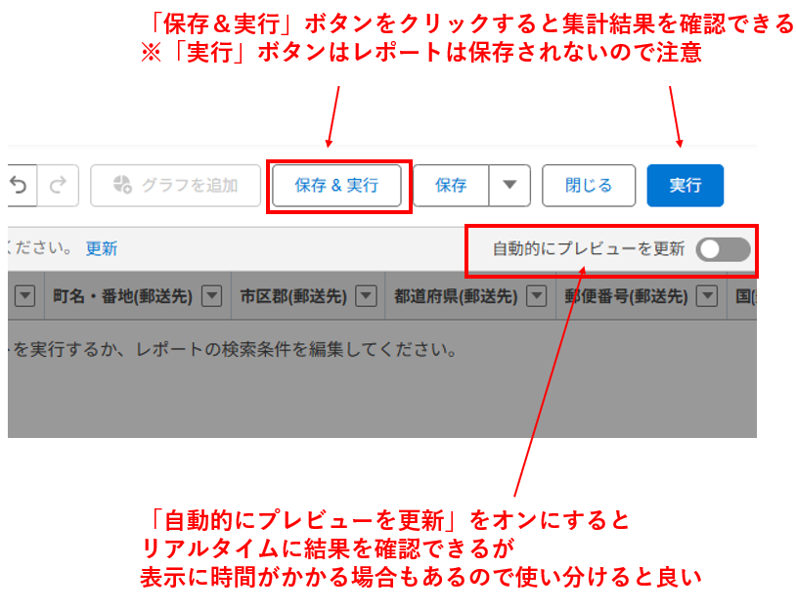Click the 保存 button
This screenshot has height=613, width=796.
[452, 185]
